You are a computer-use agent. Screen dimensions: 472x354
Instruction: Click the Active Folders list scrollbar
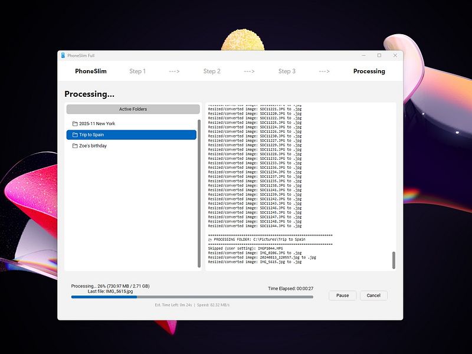[199, 194]
